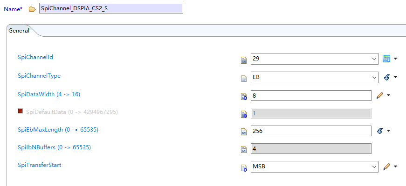Open the SpiChannelId combo box list
This screenshot has height=186, width=406.
click(374, 59)
